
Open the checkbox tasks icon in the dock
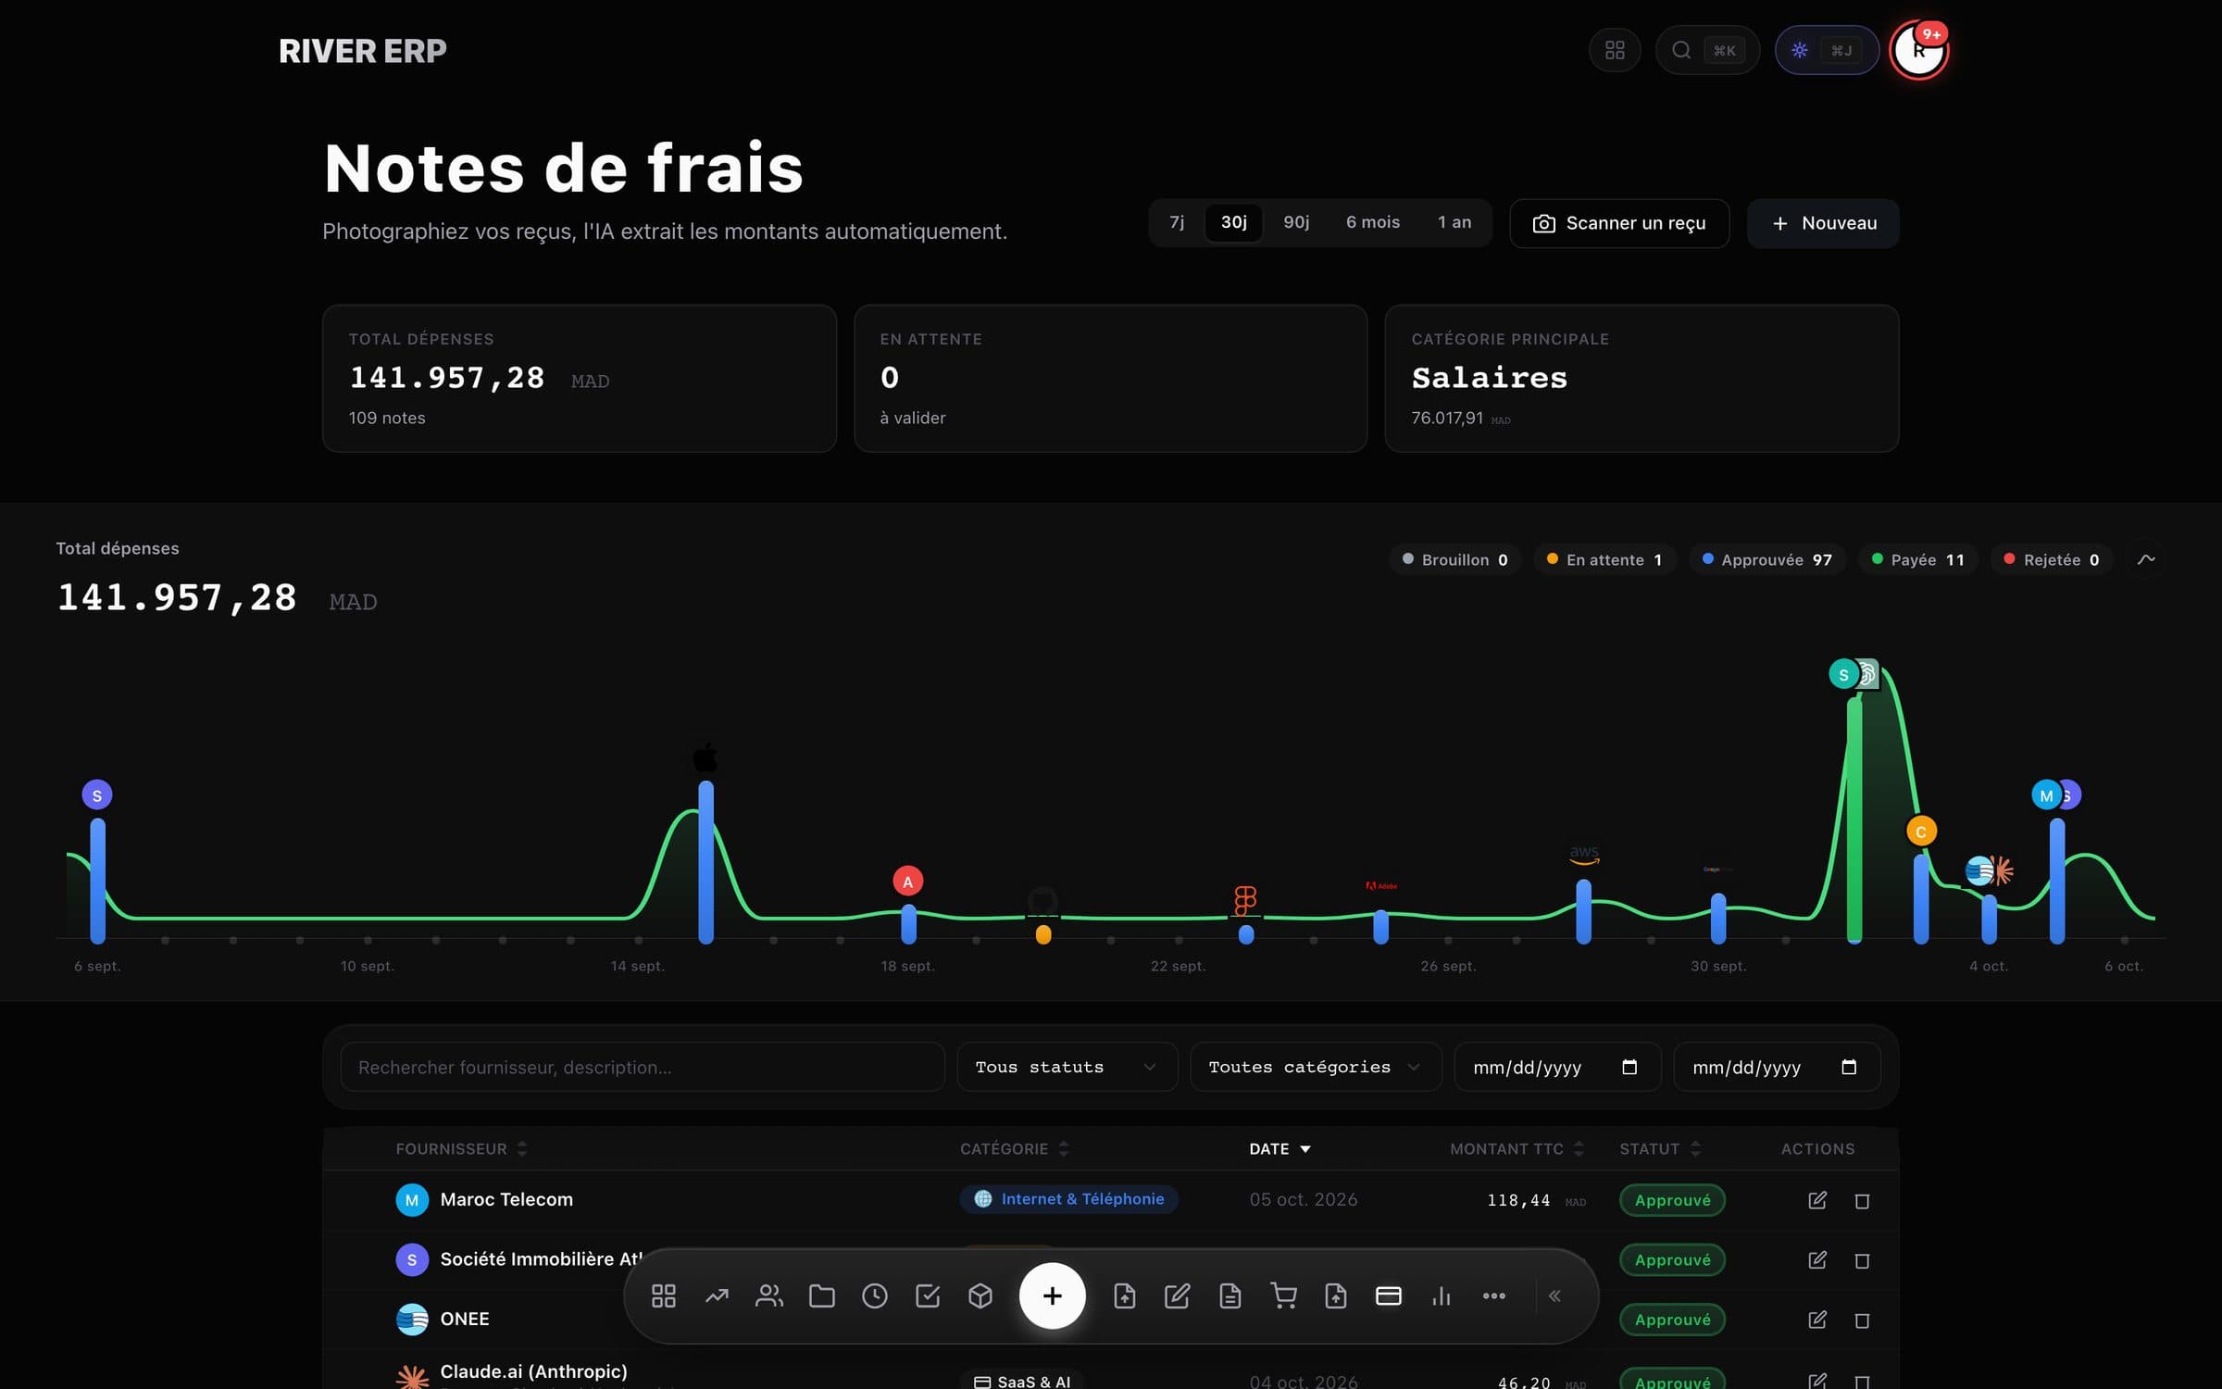[x=928, y=1295]
